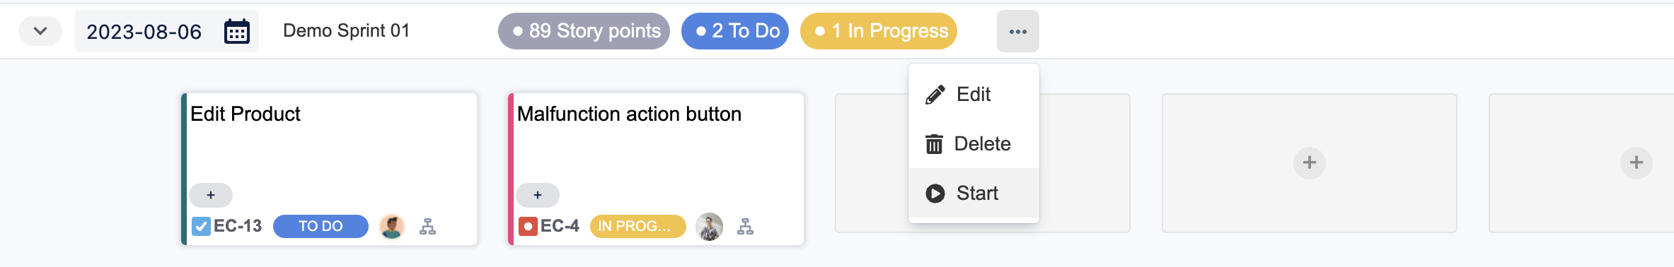Screen dimensions: 1674x267
Task: Click the hierarchy icon on EC-13 card
Action: click(x=427, y=227)
